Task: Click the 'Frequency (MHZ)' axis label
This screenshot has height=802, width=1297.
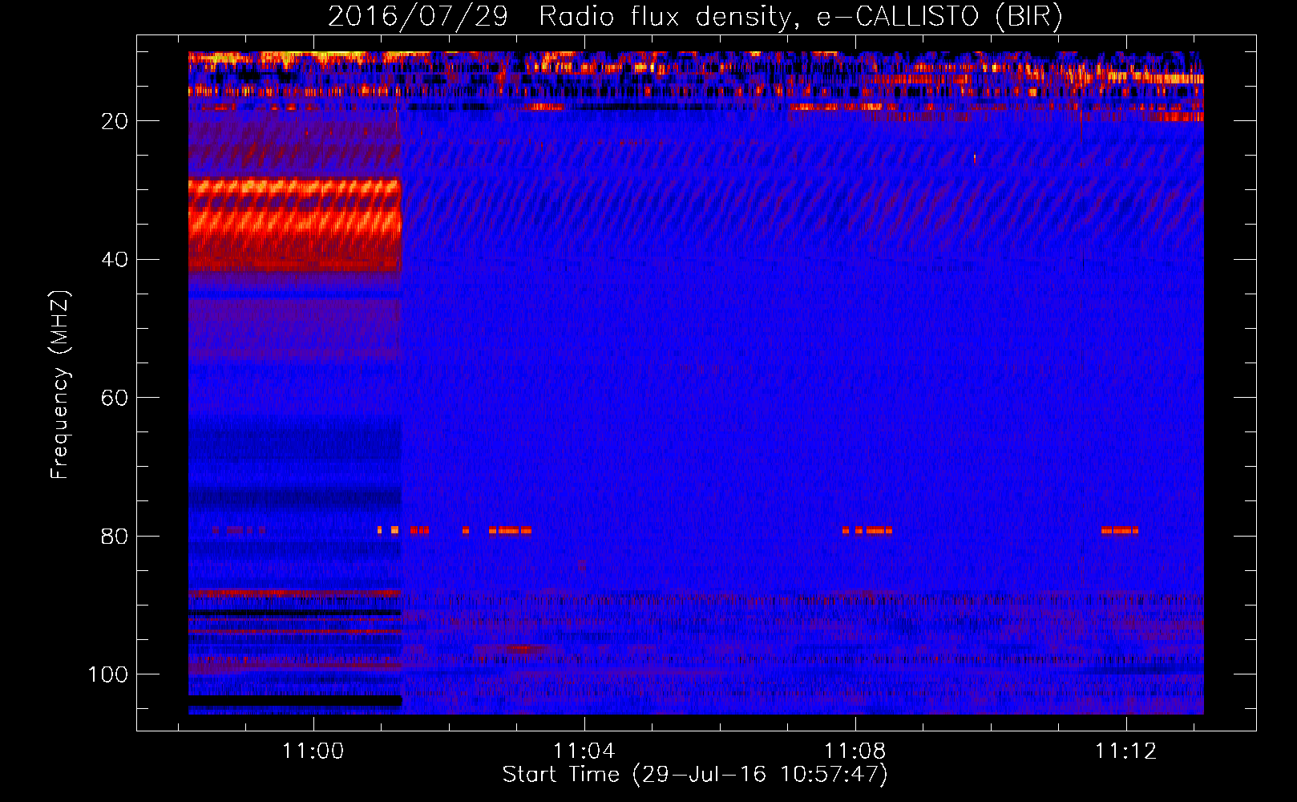Action: (x=60, y=384)
